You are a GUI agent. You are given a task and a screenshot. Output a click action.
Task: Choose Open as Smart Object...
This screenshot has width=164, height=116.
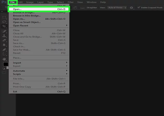tap(39, 22)
